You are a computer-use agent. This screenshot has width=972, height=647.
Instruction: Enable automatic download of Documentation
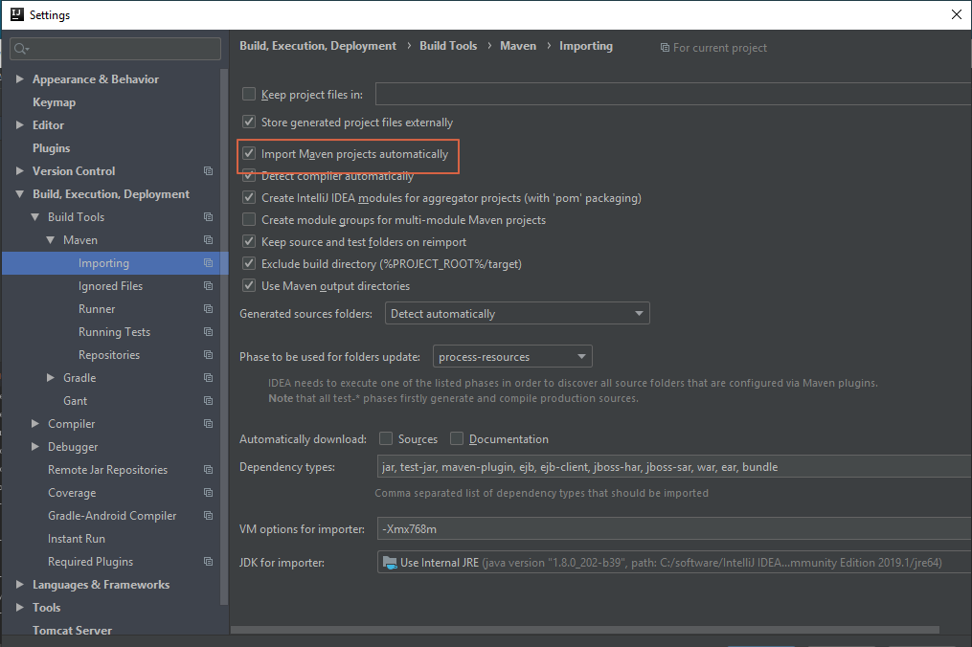[x=457, y=438]
